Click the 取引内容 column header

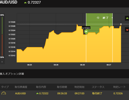[x=41, y=87]
